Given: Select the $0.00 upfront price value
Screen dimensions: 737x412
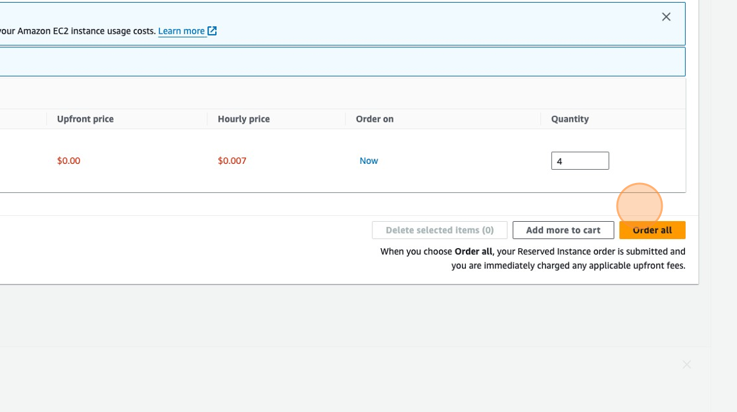Looking at the screenshot, I should (68, 161).
